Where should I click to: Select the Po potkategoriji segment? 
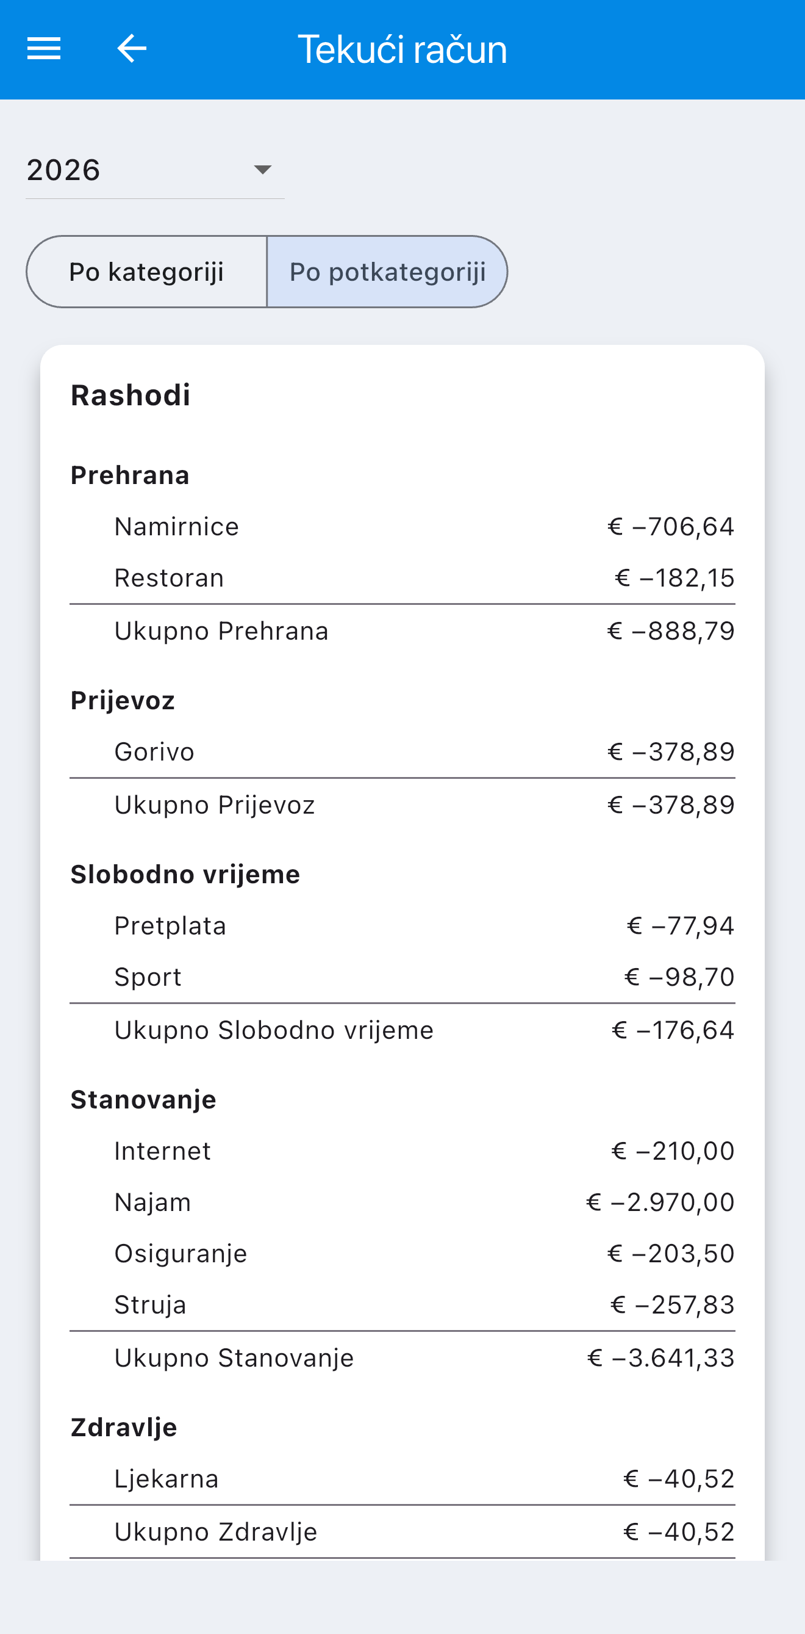point(387,272)
